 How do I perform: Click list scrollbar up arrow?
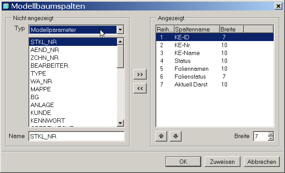(120, 42)
